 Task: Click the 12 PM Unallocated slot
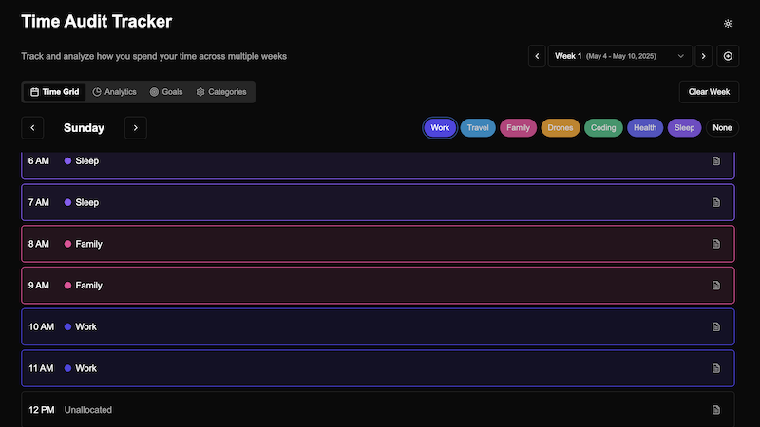378,410
